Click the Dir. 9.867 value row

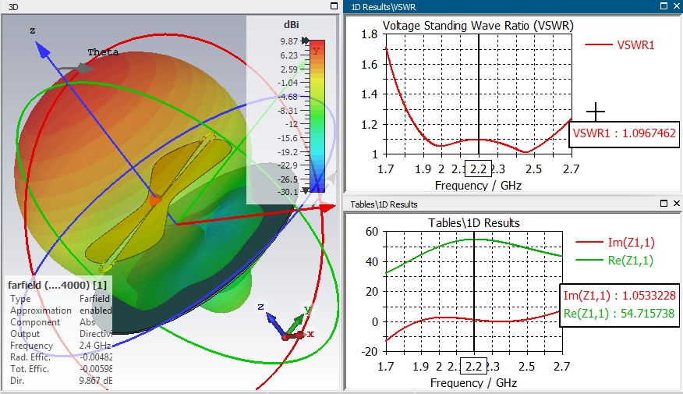60,381
